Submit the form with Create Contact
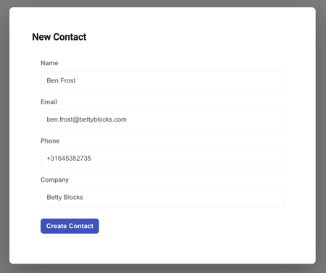326x273 pixels. [70, 226]
